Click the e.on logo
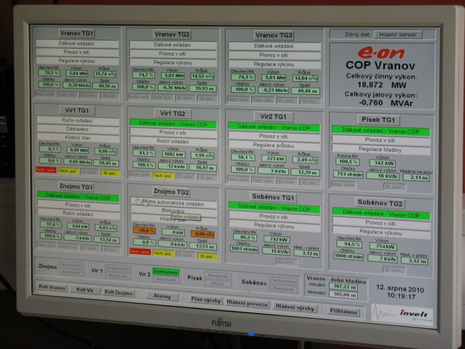 pyautogui.click(x=381, y=53)
